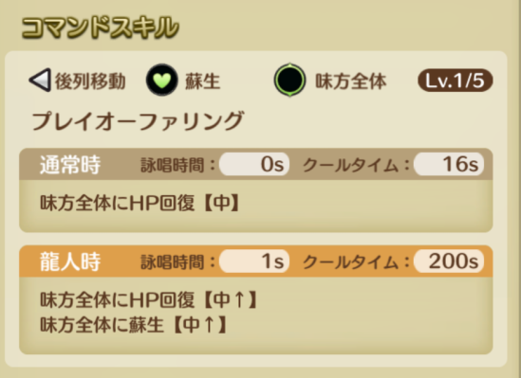Click 味方全体にHP回復【中】 description text
This screenshot has height=378, width=521.
[140, 203]
